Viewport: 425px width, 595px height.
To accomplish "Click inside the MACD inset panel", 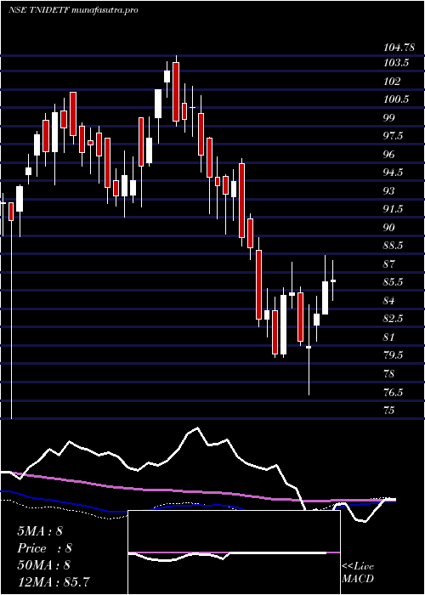I will [x=234, y=552].
